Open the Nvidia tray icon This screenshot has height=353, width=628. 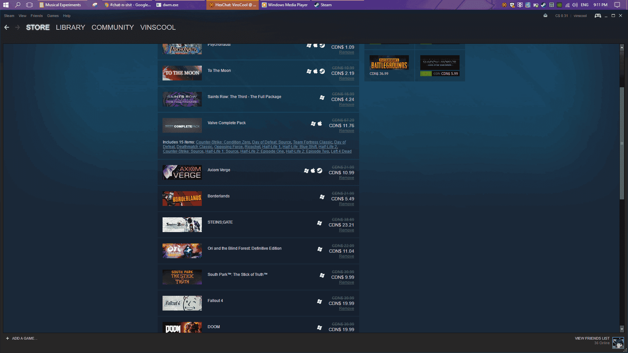559,5
